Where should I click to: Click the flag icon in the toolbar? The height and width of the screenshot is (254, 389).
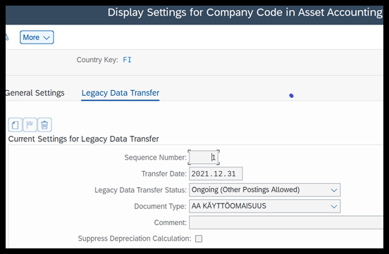point(30,125)
